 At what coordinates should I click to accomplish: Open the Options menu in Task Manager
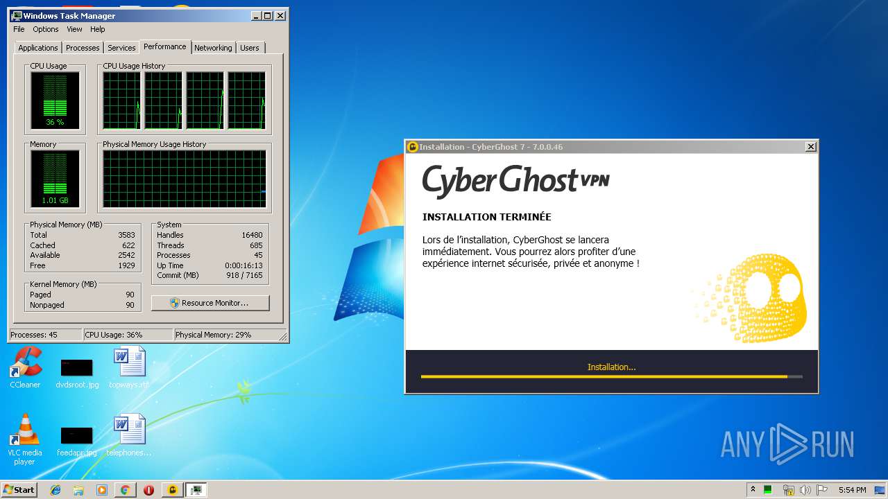pyautogui.click(x=46, y=29)
